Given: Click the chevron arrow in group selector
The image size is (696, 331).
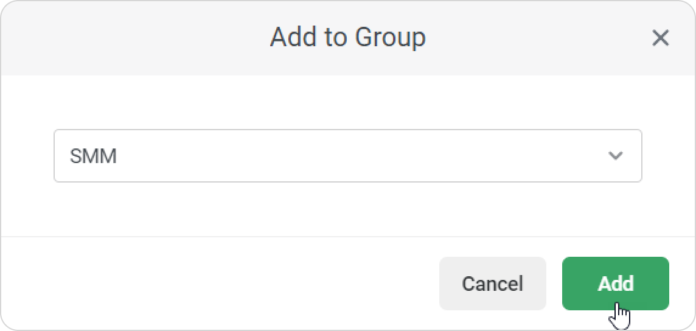Looking at the screenshot, I should pos(616,156).
